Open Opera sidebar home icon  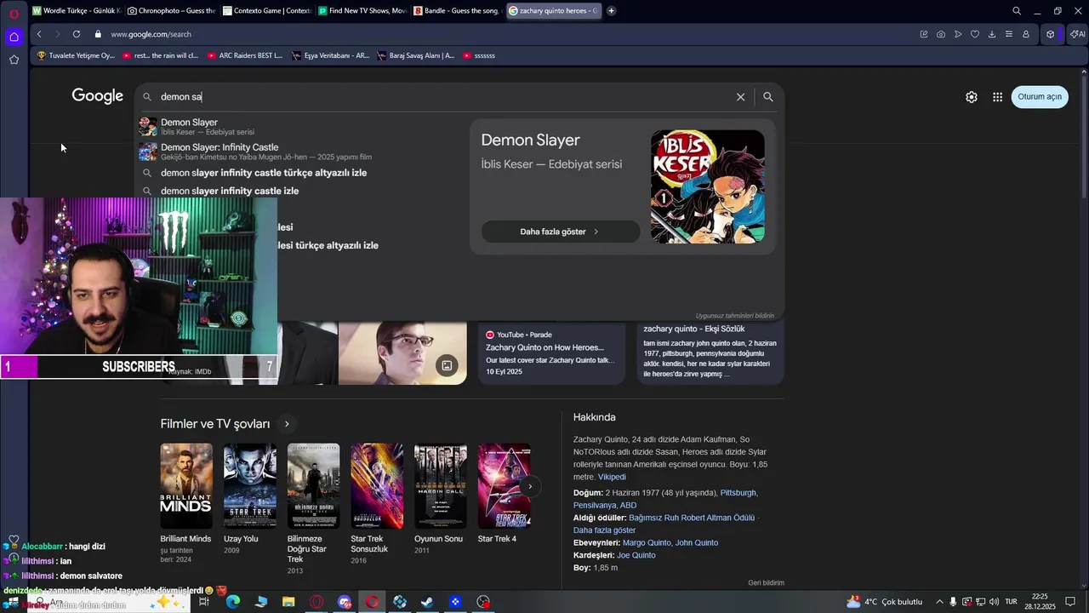tap(14, 37)
